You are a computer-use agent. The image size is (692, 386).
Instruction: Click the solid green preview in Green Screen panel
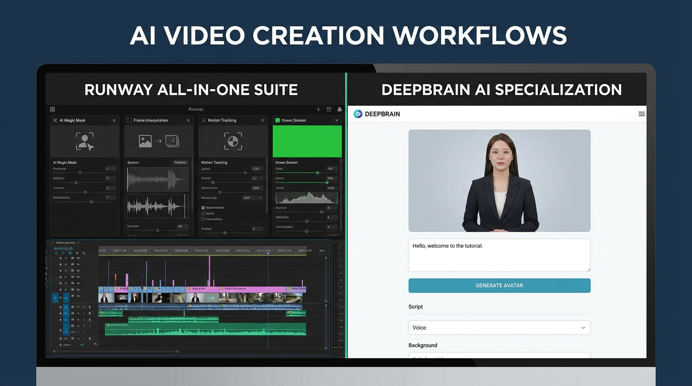[307, 141]
